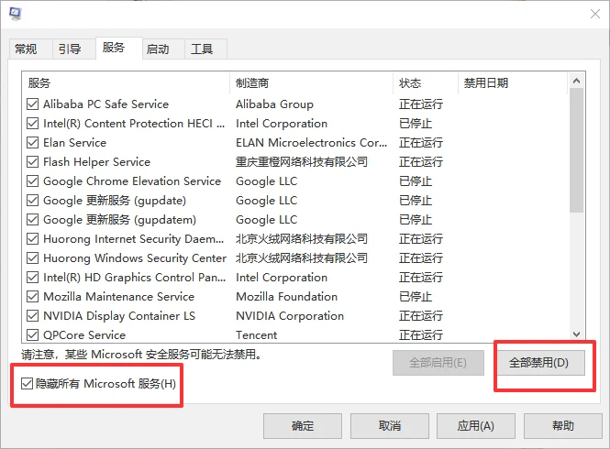Apply changes with 应用(A) button
610x449 pixels.
[x=476, y=426]
